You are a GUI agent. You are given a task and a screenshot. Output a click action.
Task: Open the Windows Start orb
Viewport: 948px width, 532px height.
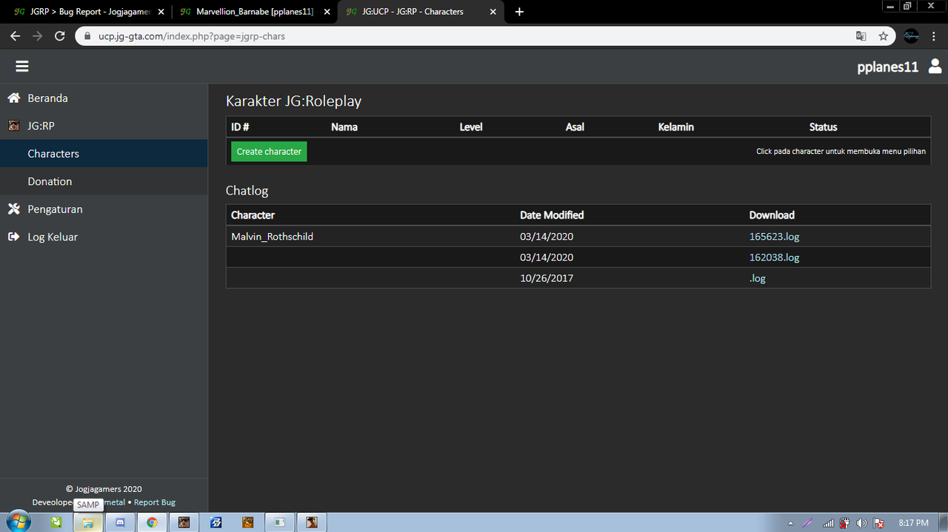[20, 522]
